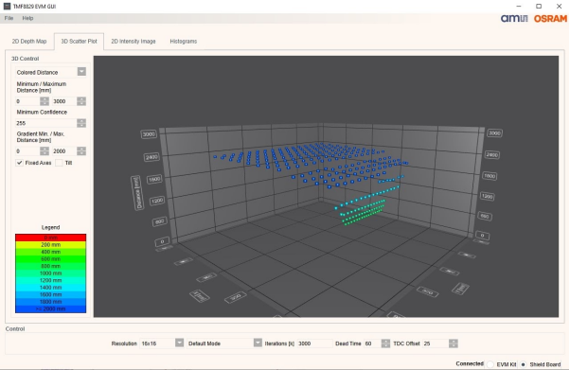Click the 200 mm yellow legend swatch
Viewport: 570px width, 370px height.
pyautogui.click(x=50, y=245)
